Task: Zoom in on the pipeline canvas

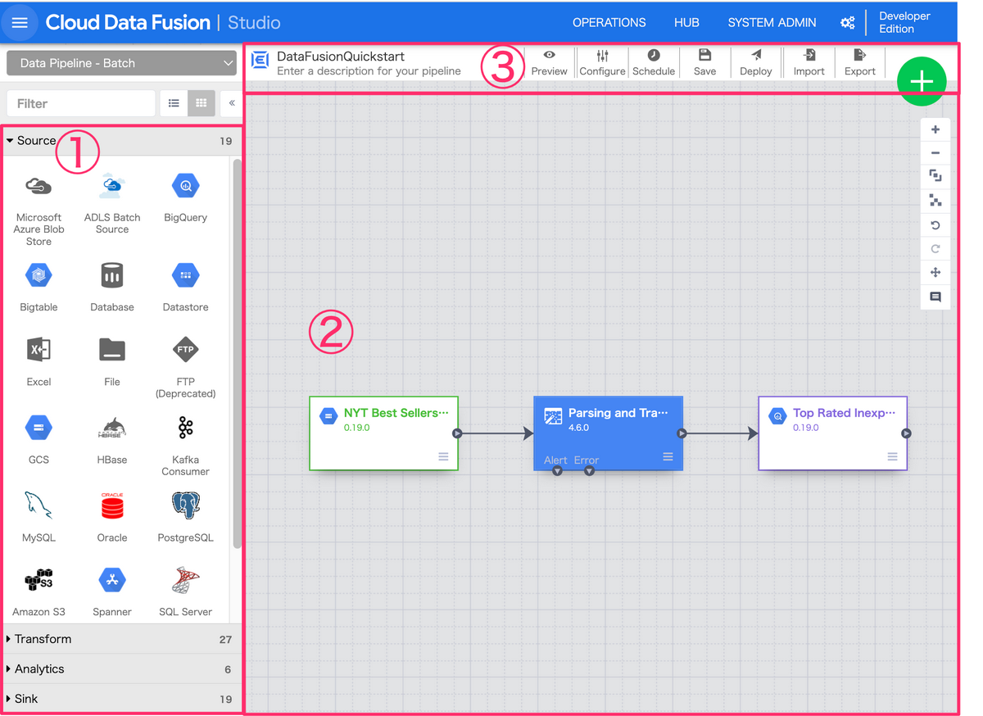Action: pyautogui.click(x=935, y=129)
